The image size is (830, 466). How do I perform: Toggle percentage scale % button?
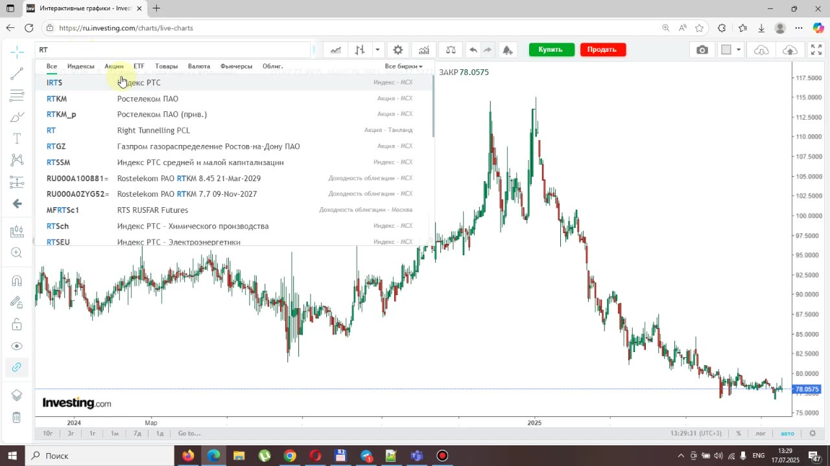[739, 433]
